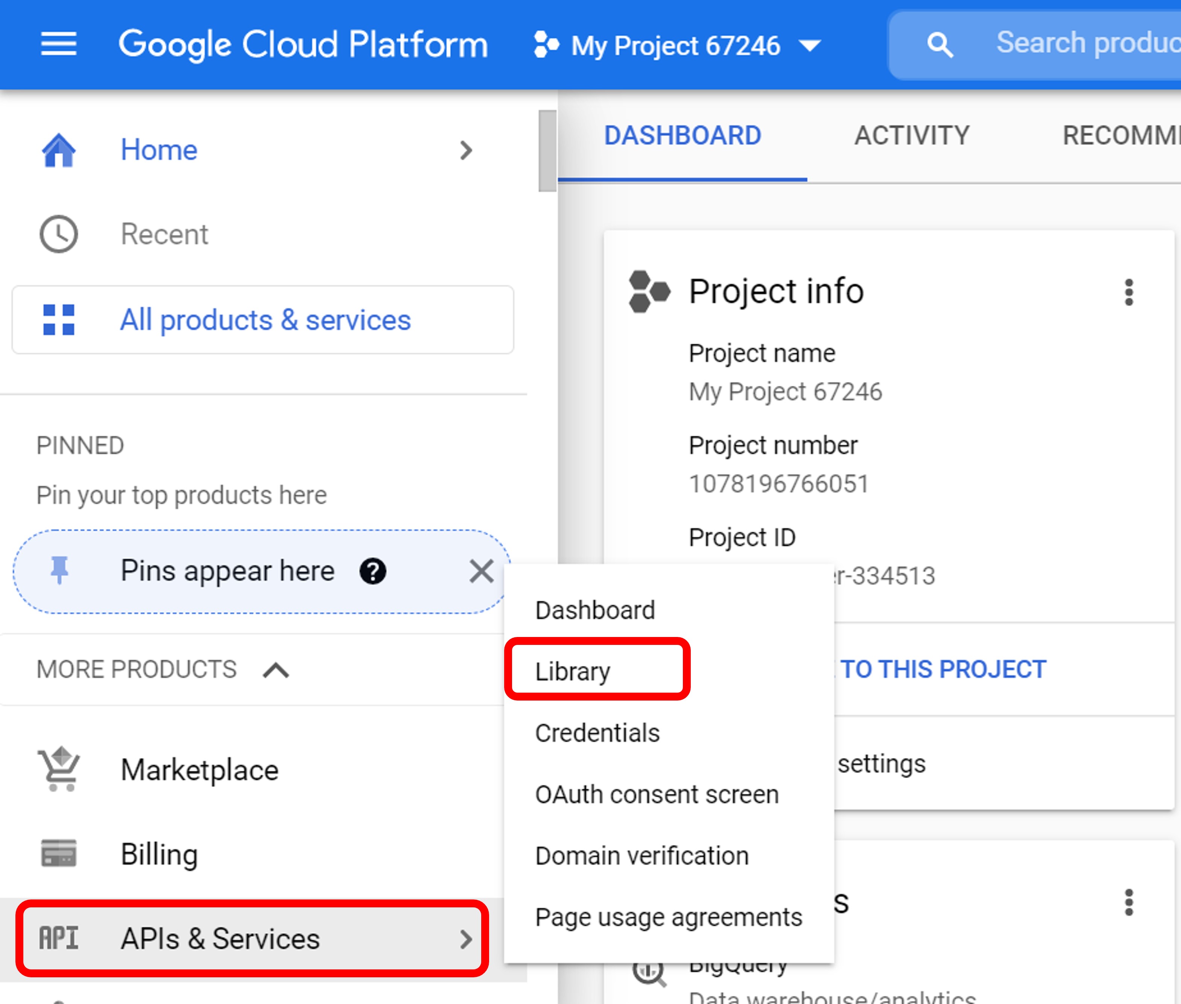Screen dimensions: 1181x1004
Task: Click the pin icon in Pins appear here
Action: tap(59, 571)
